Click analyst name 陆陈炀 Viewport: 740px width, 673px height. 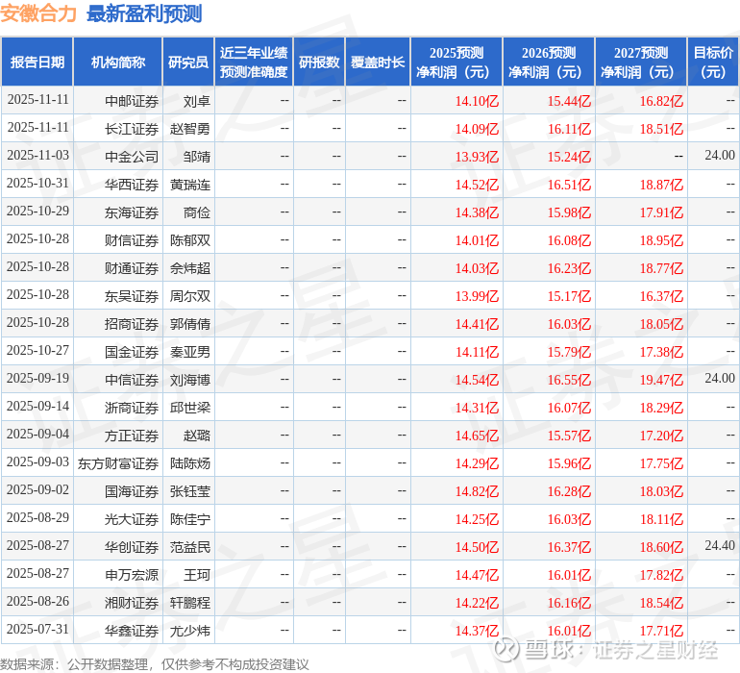click(x=190, y=462)
